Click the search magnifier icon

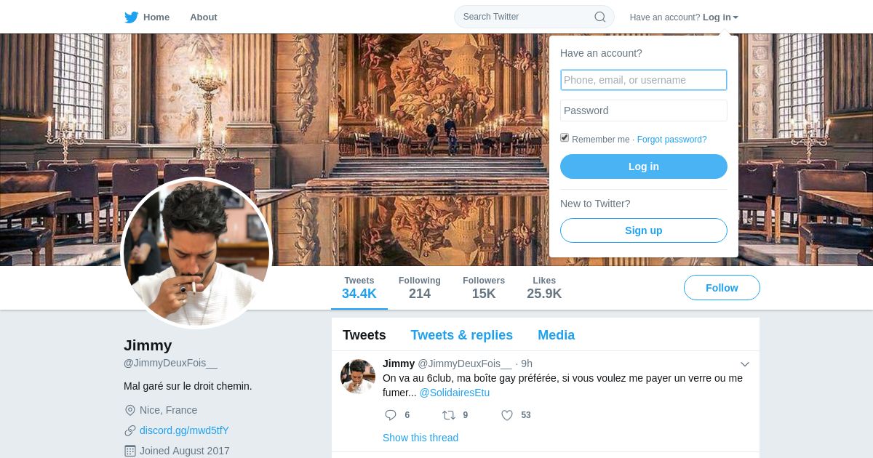pyautogui.click(x=600, y=17)
